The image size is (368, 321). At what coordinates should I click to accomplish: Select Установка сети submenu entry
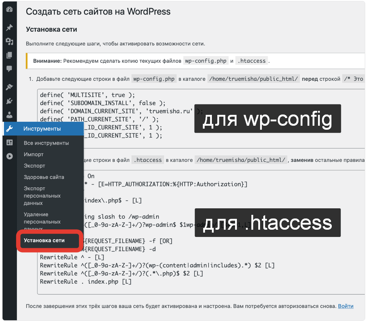point(44,241)
